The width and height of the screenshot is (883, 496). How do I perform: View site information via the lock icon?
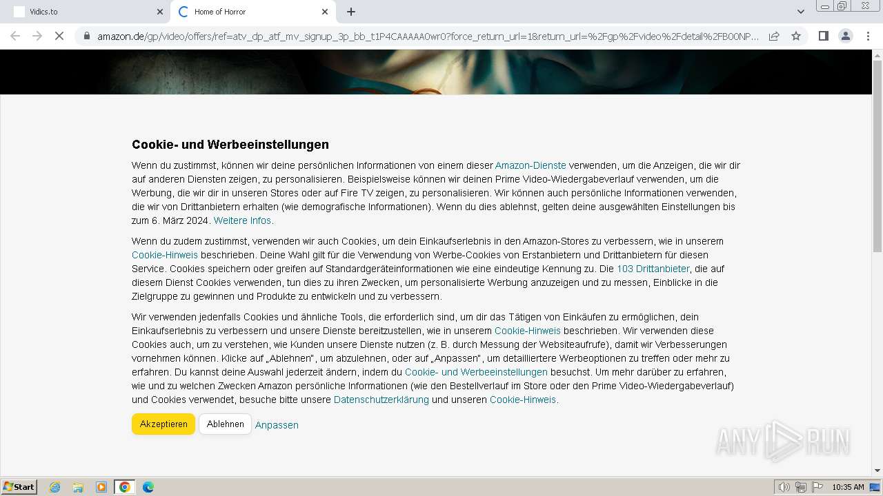click(86, 36)
